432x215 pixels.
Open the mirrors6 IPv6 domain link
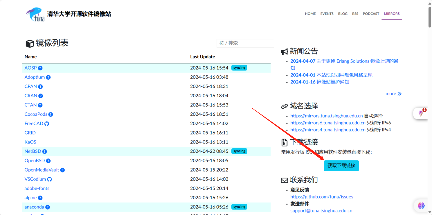[x=328, y=123]
